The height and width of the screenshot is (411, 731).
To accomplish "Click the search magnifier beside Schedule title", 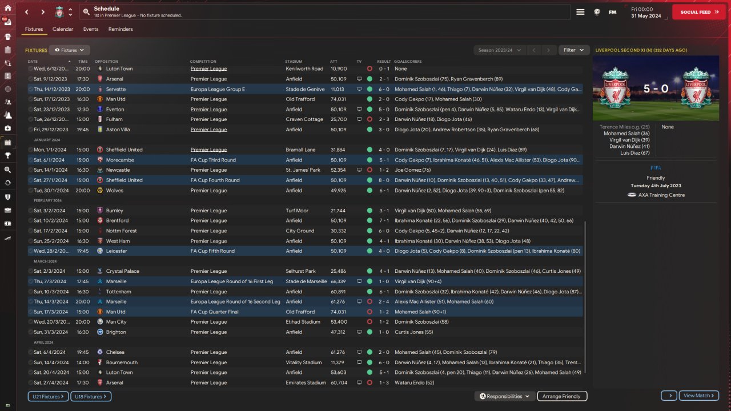I will pyautogui.click(x=86, y=12).
